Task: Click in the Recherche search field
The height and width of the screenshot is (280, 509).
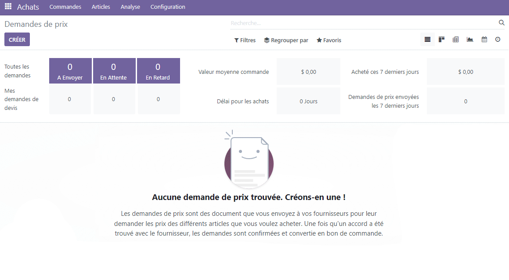Action: [x=364, y=23]
